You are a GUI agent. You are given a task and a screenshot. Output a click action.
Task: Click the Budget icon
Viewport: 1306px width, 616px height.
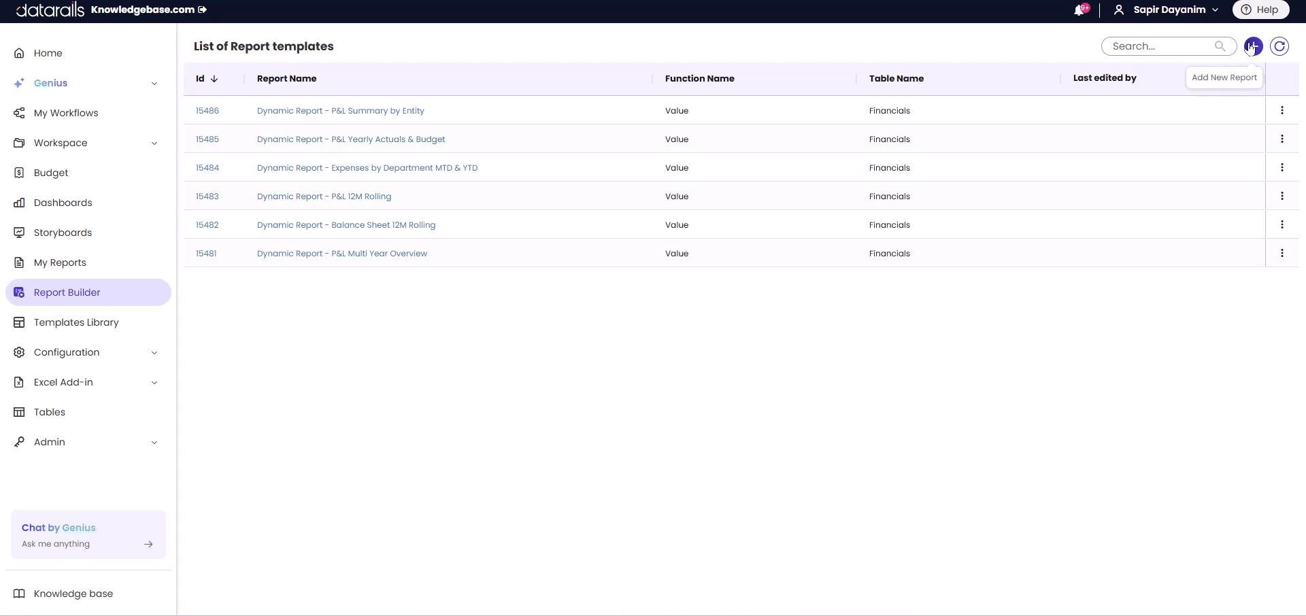click(19, 173)
